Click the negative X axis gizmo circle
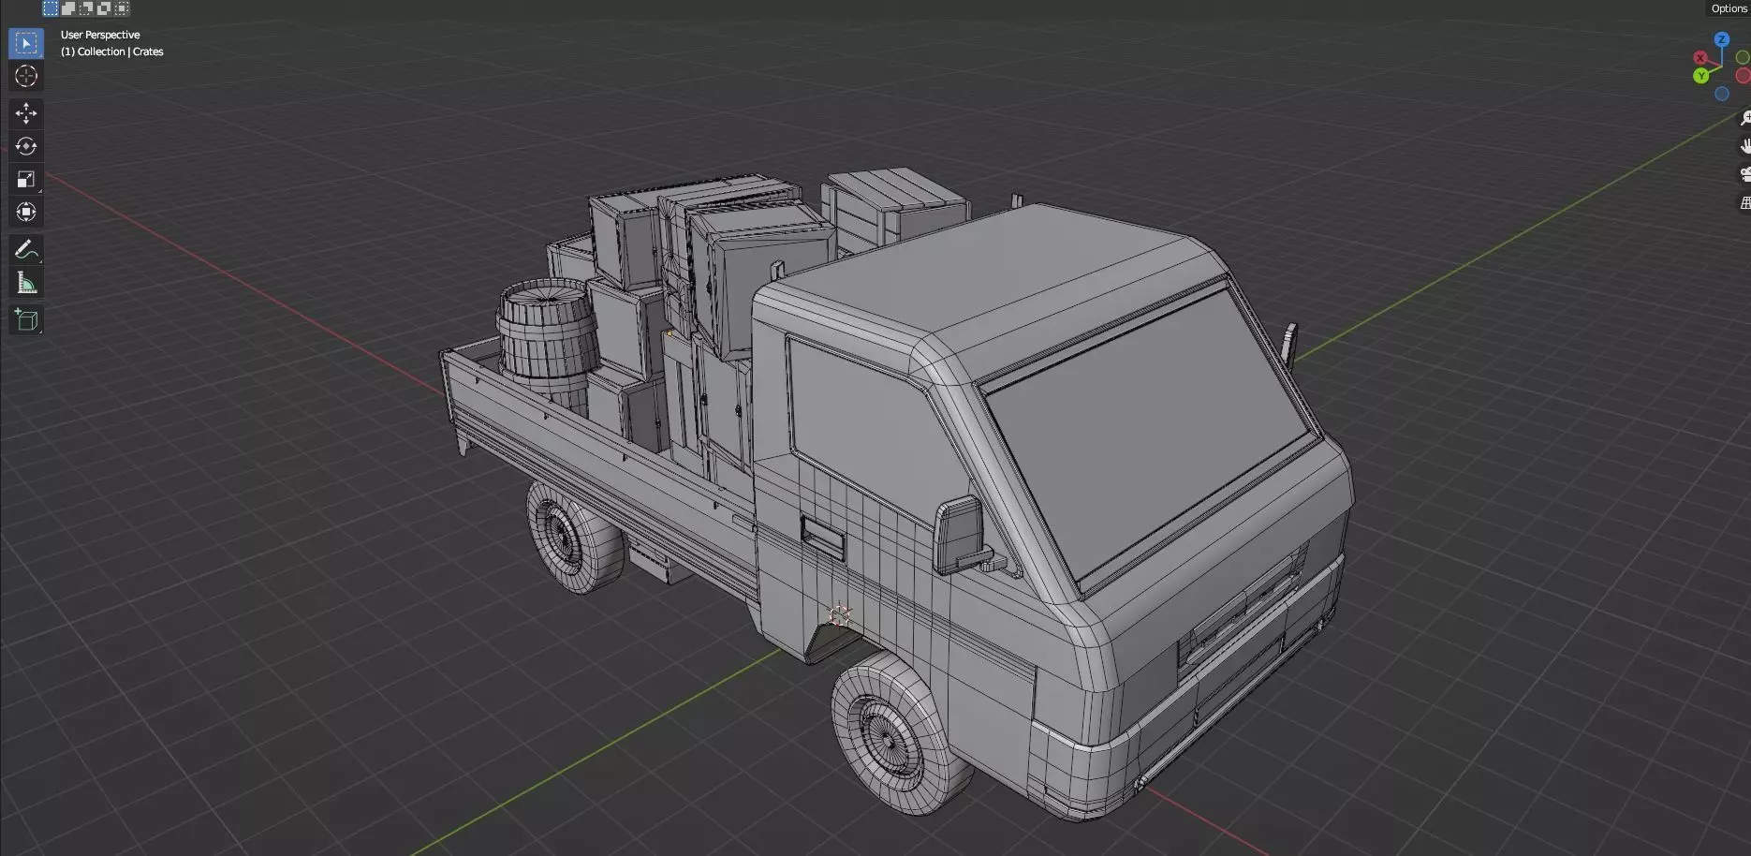Viewport: 1751px width, 856px height. [x=1743, y=76]
